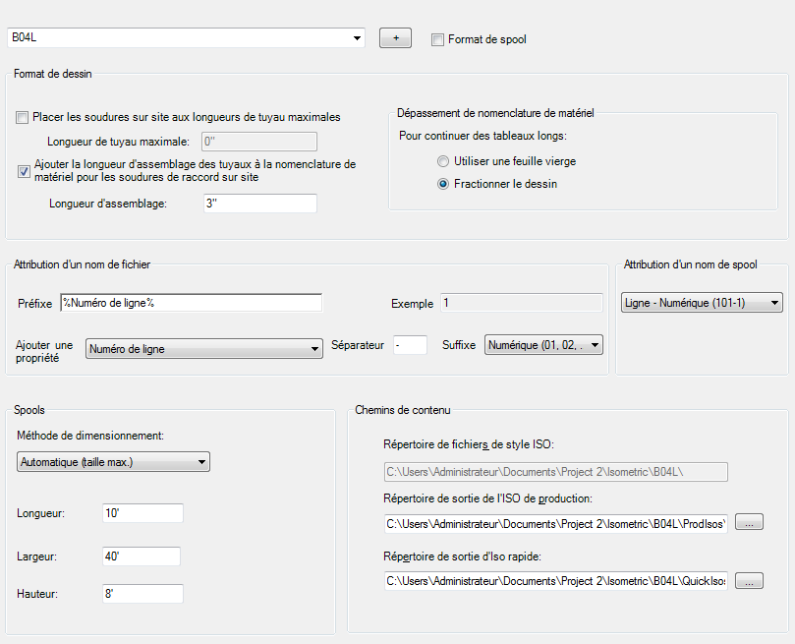Uncheck Ajouter la longueur d'assemblage checkbox

(x=25, y=171)
